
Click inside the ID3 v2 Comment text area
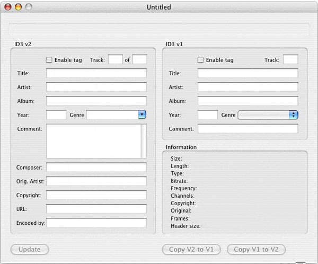click(x=93, y=141)
